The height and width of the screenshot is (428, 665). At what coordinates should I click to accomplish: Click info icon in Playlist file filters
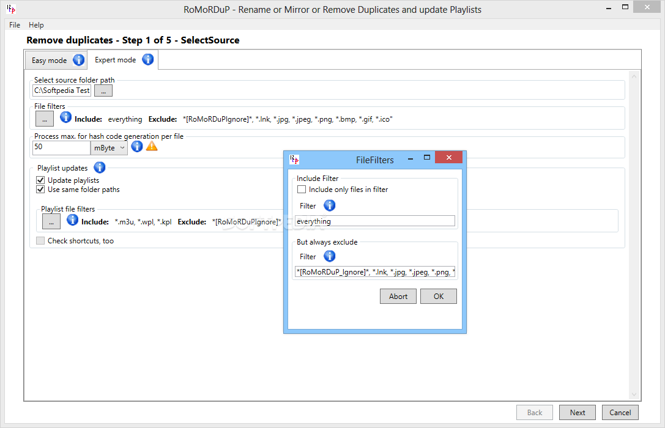pos(73,220)
